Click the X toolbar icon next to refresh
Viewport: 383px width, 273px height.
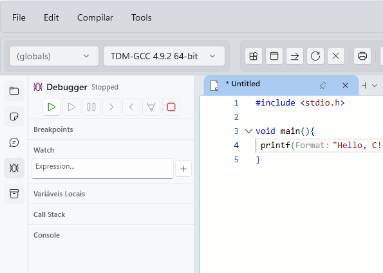pyautogui.click(x=336, y=56)
